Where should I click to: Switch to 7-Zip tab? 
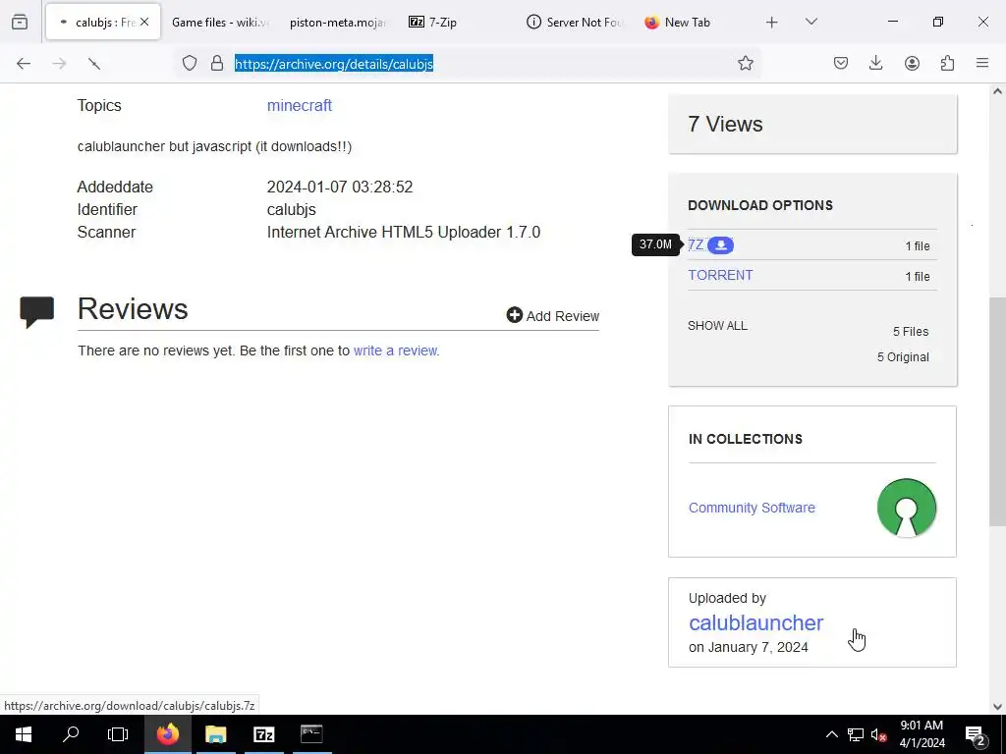click(x=456, y=22)
